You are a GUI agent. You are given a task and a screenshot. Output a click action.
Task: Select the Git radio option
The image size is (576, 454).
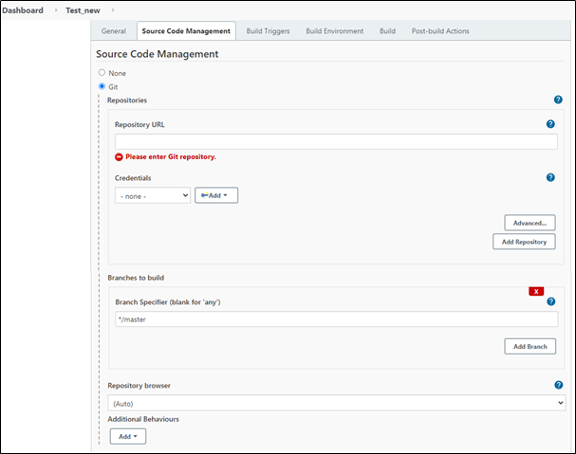point(102,86)
